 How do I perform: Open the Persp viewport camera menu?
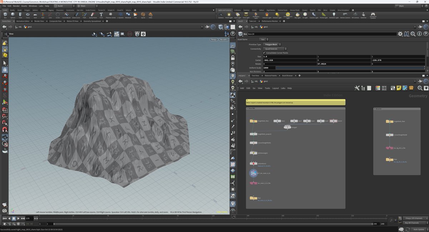click(x=214, y=40)
